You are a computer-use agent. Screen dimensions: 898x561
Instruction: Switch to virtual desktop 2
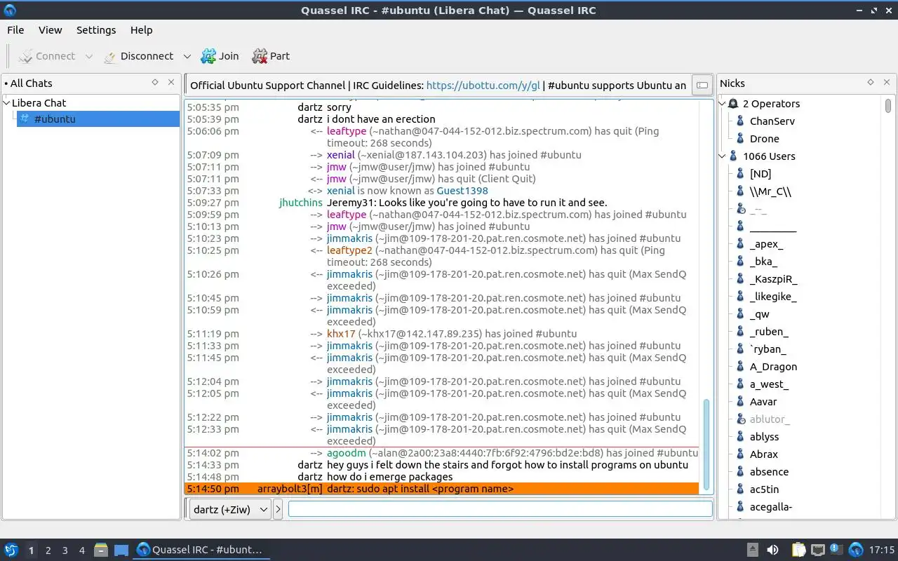click(x=48, y=550)
